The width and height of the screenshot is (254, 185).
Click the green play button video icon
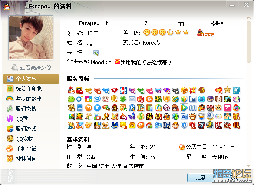click(x=184, y=108)
